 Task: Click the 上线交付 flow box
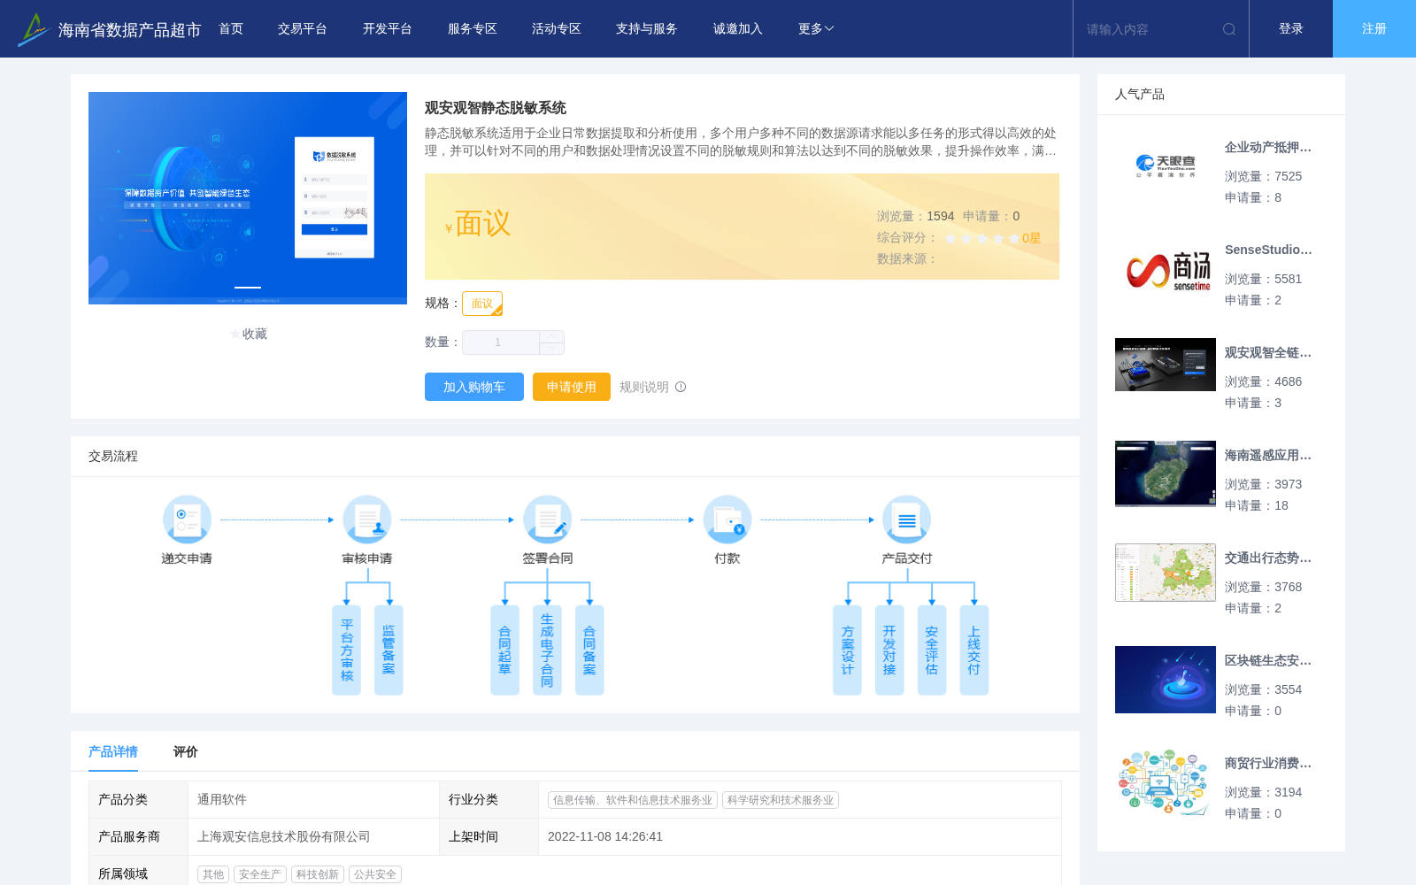coord(974,650)
